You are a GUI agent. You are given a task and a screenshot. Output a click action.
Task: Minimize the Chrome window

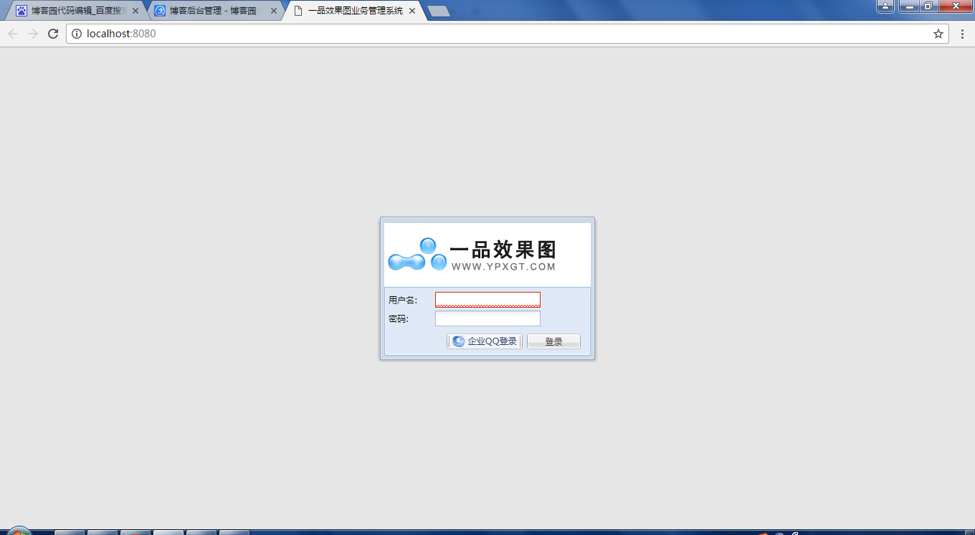[x=909, y=6]
